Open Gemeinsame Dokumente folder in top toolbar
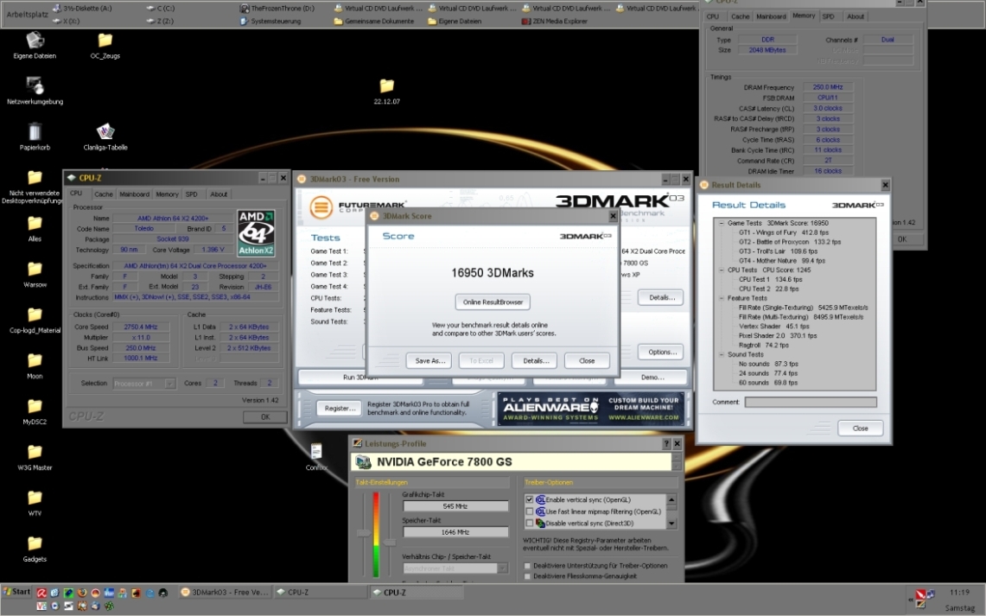The height and width of the screenshot is (616, 986). [373, 21]
